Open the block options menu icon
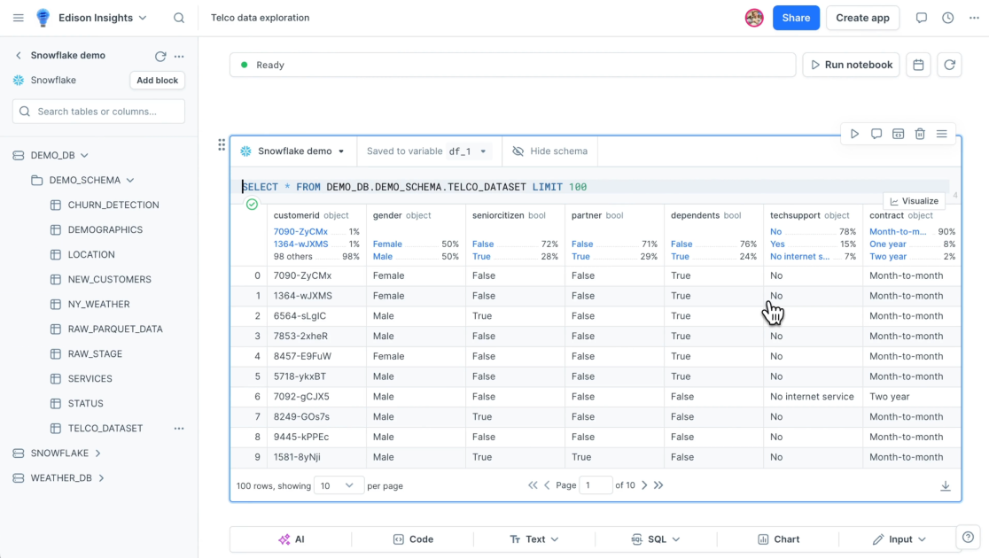 942,134
